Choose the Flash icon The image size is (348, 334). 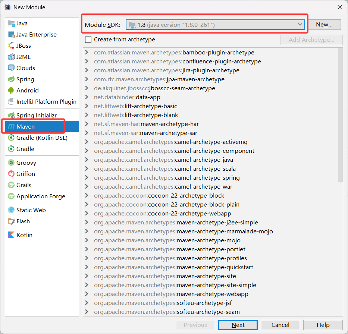[11, 221]
